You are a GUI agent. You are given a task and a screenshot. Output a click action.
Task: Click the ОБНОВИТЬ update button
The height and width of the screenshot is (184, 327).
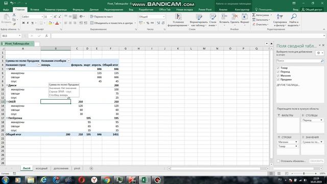[317, 161]
